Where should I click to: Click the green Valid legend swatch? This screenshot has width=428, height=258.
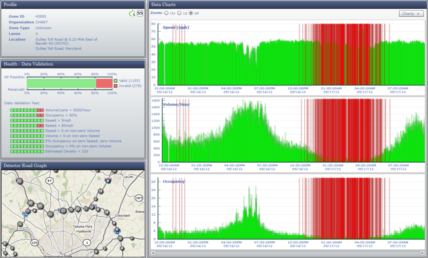116,81
